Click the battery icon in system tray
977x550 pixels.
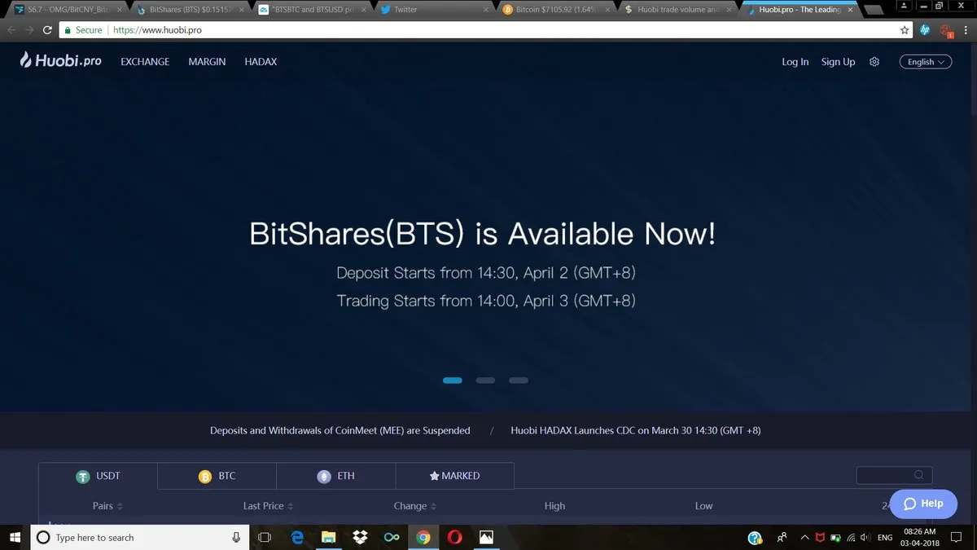835,538
